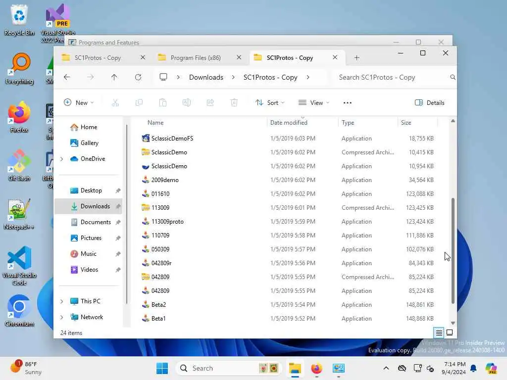Image resolution: width=507 pixels, height=380 pixels.
Task: Unpin Pictures from quick access
Action: pyautogui.click(x=118, y=238)
